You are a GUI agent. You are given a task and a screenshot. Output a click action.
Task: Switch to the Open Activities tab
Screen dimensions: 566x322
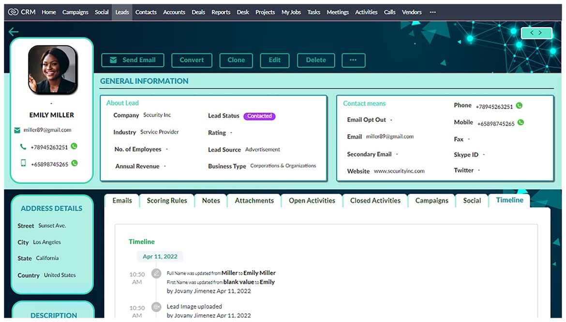(x=312, y=200)
